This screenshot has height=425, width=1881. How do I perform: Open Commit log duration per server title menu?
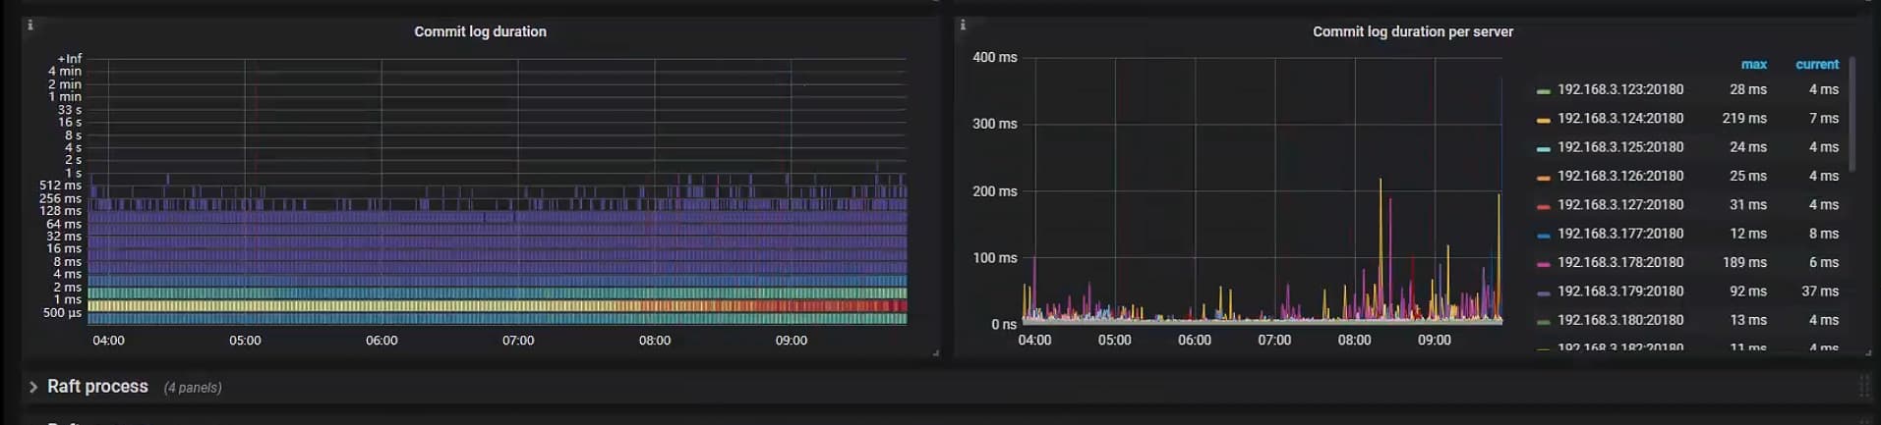(x=1412, y=31)
